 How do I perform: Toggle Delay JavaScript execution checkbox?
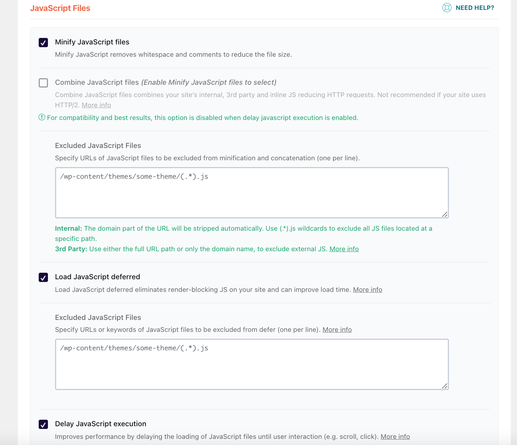[x=43, y=424]
